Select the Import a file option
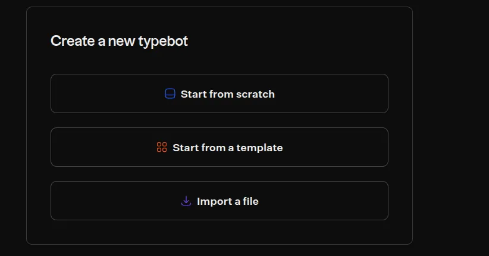The width and height of the screenshot is (489, 256). (x=220, y=201)
